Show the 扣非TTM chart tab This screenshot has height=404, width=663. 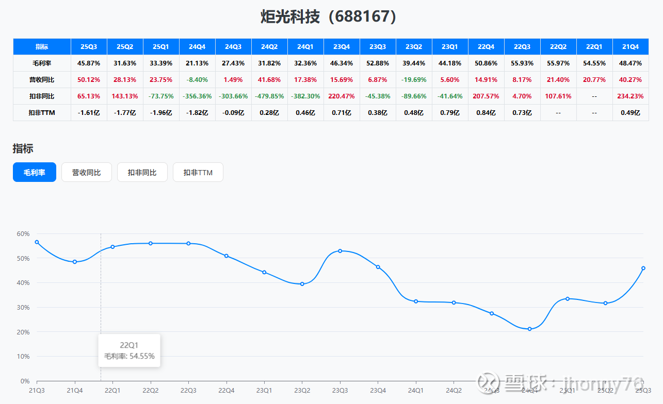coord(198,173)
